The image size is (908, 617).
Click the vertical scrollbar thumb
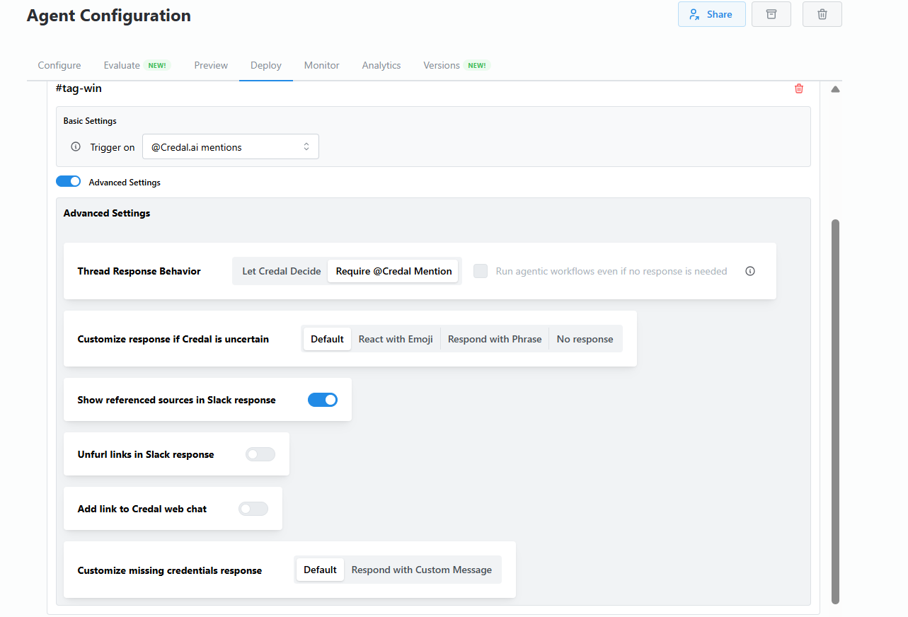tap(835, 410)
